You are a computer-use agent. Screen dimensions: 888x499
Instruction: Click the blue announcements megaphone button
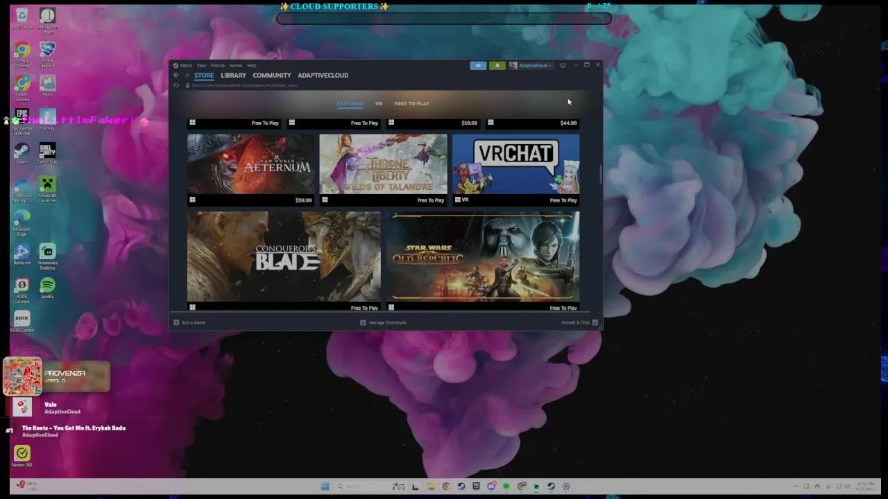pos(478,65)
